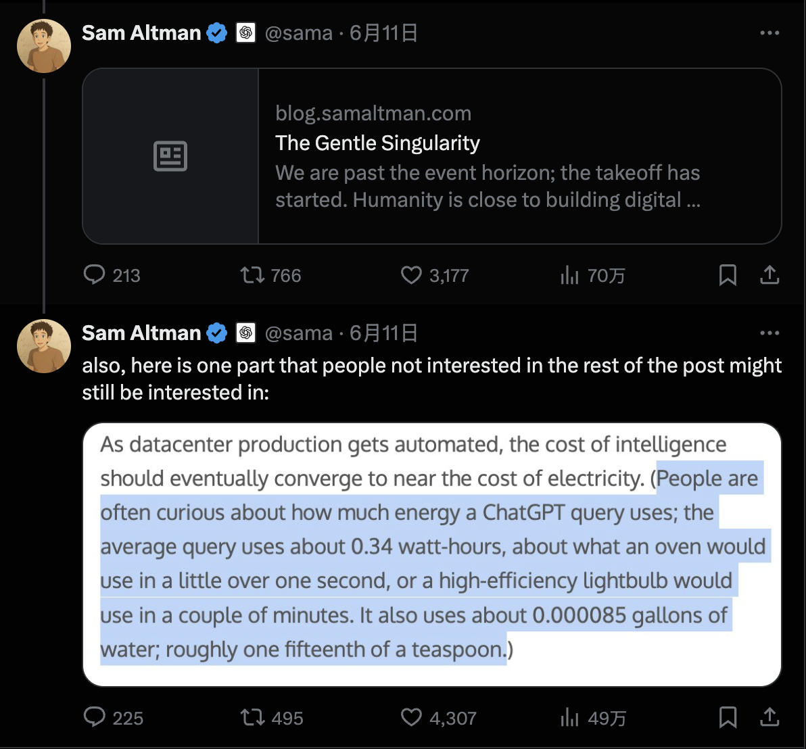Retweet the second tweet showing 495
The height and width of the screenshot is (749, 806).
coord(251,718)
